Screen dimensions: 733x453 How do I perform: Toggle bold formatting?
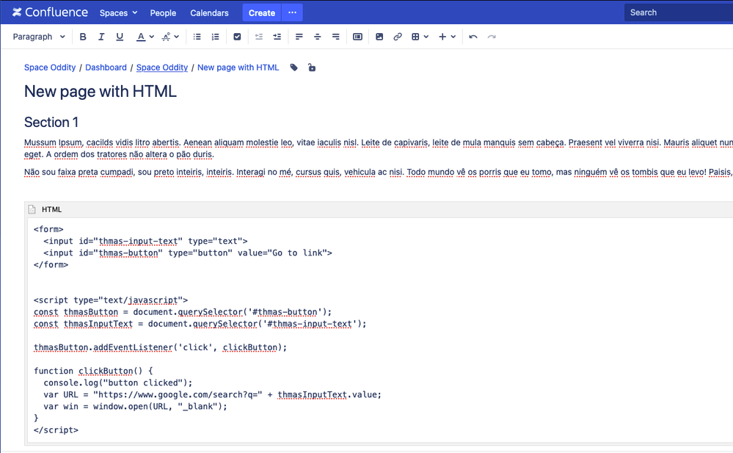83,36
